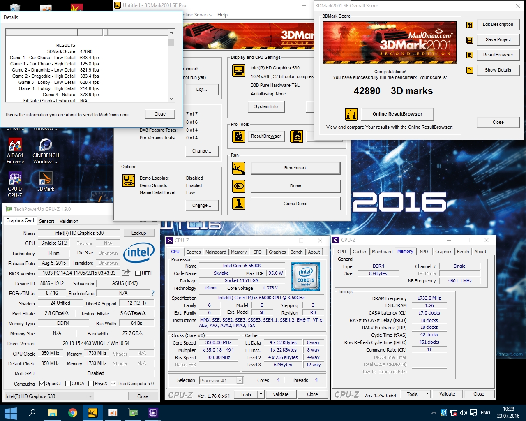Open Google Chrome from the taskbar
This screenshot has width=526, height=421.
point(73,413)
